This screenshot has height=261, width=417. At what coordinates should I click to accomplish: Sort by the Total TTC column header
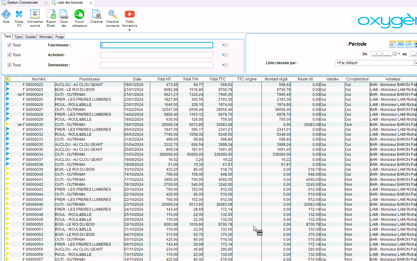click(218, 79)
